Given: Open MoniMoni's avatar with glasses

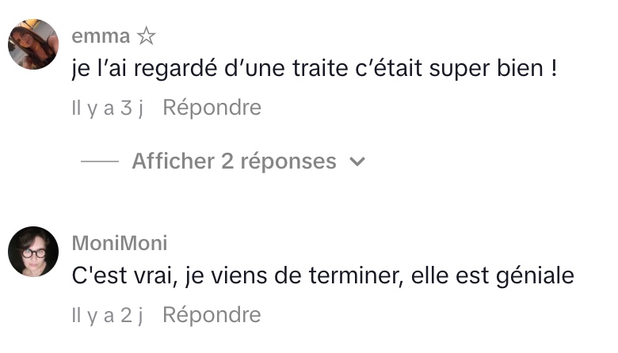Looking at the screenshot, I should click(33, 252).
